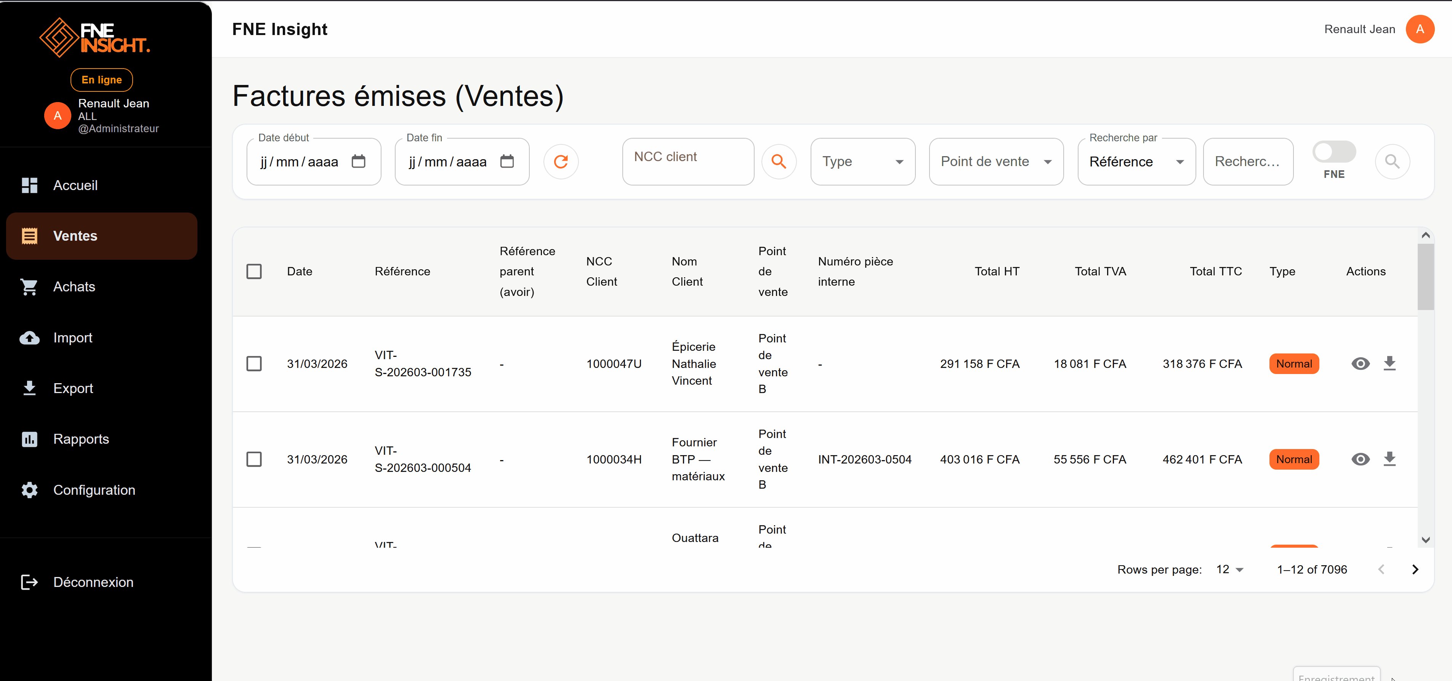Enable the FNE toggle switch

1333,152
